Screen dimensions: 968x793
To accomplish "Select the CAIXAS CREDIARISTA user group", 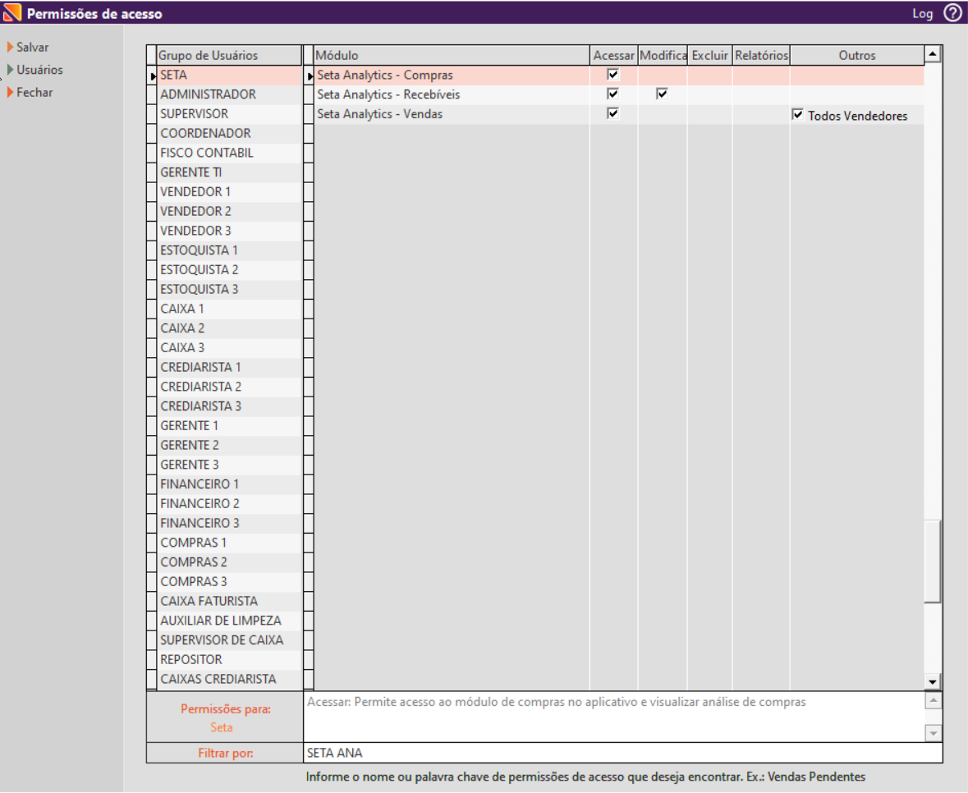I will [x=229, y=679].
